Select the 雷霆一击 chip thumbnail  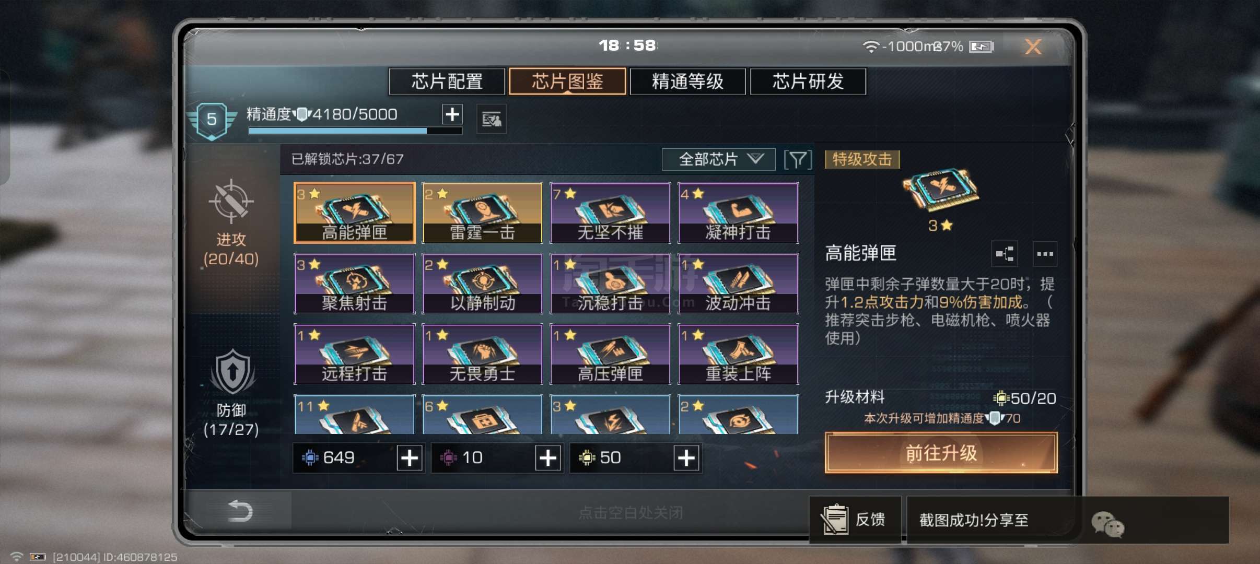(x=482, y=213)
